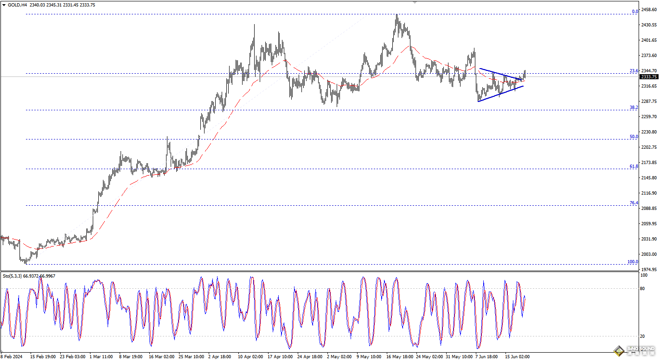Click the 8 Feb 2024 date label

(x=11, y=357)
